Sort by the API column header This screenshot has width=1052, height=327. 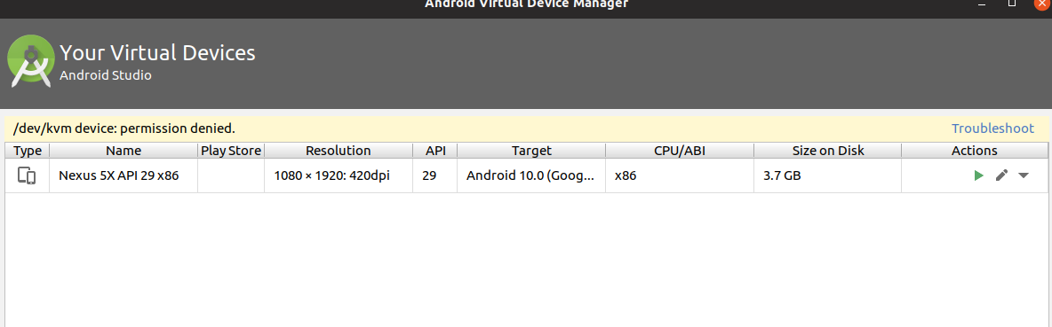[434, 151]
